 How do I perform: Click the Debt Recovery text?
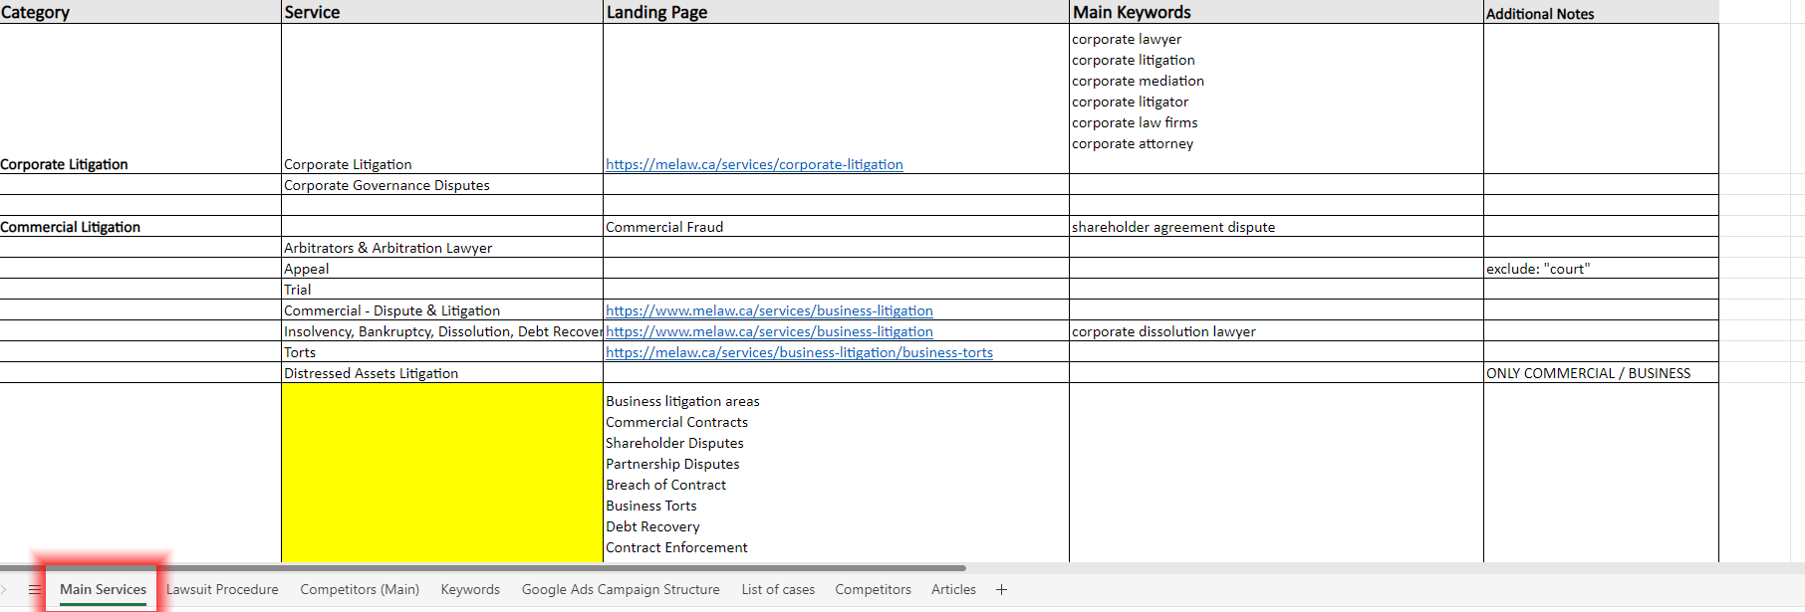coord(652,526)
